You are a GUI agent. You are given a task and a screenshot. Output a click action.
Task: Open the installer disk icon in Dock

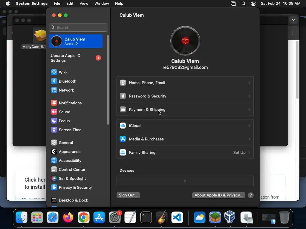[246, 217]
